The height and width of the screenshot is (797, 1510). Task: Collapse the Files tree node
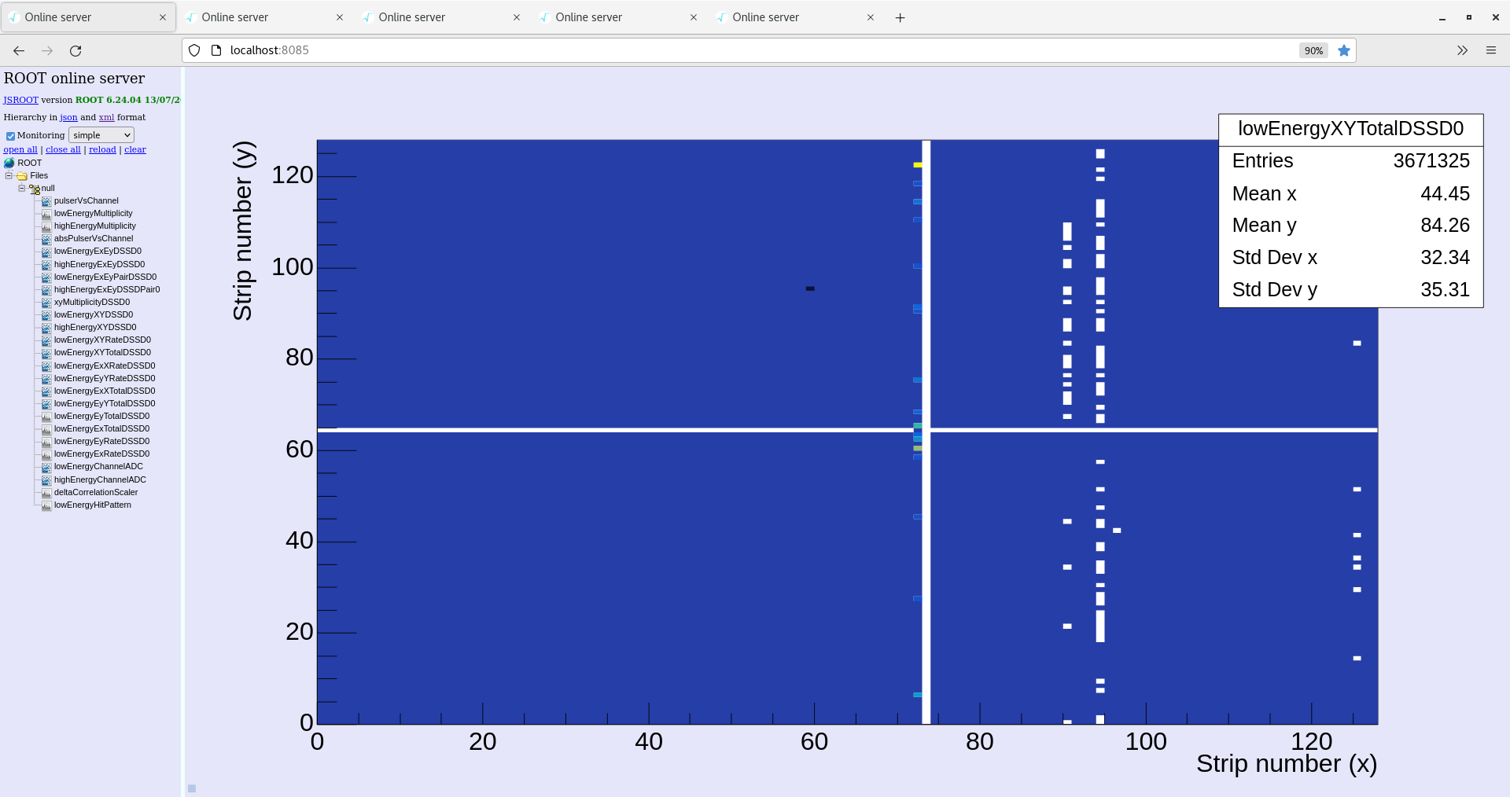tap(9, 175)
